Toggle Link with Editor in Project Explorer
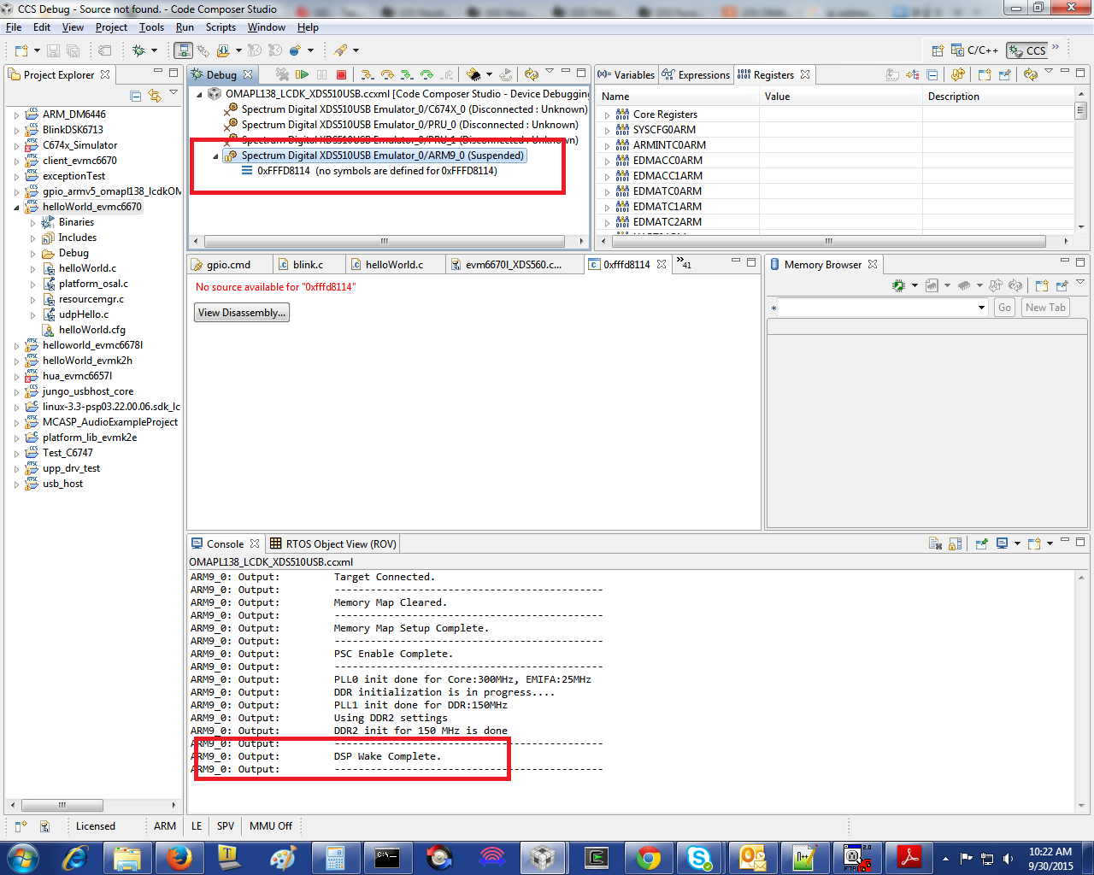 tap(155, 96)
